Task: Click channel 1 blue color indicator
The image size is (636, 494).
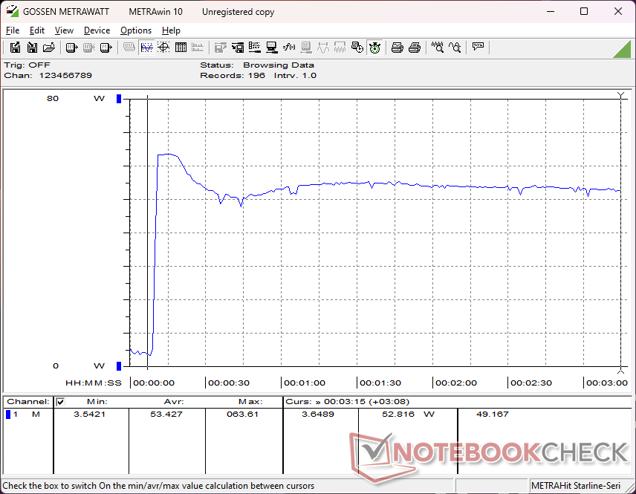Action: 7,415
